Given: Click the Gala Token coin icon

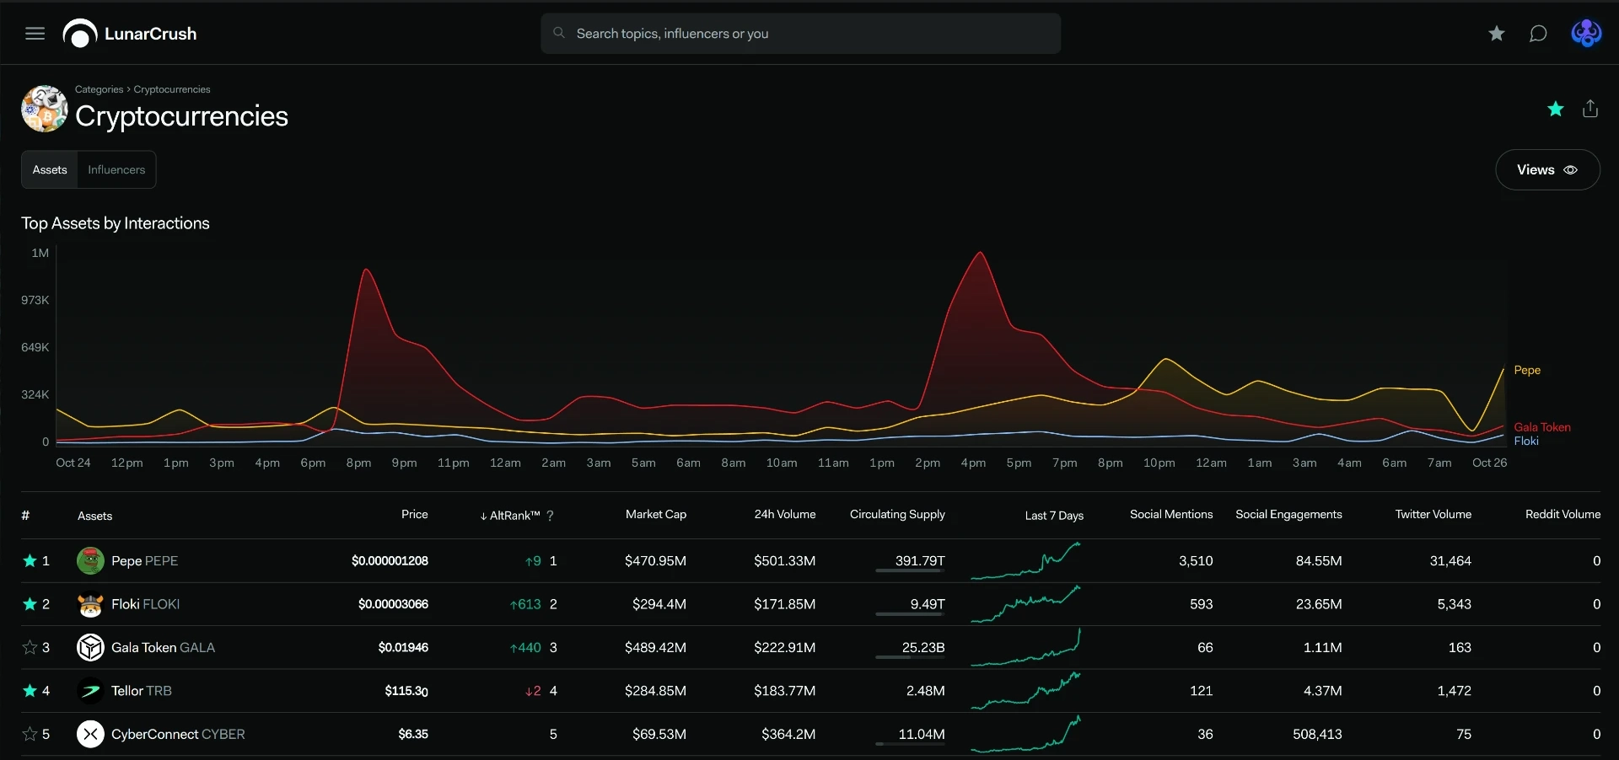Looking at the screenshot, I should point(90,647).
